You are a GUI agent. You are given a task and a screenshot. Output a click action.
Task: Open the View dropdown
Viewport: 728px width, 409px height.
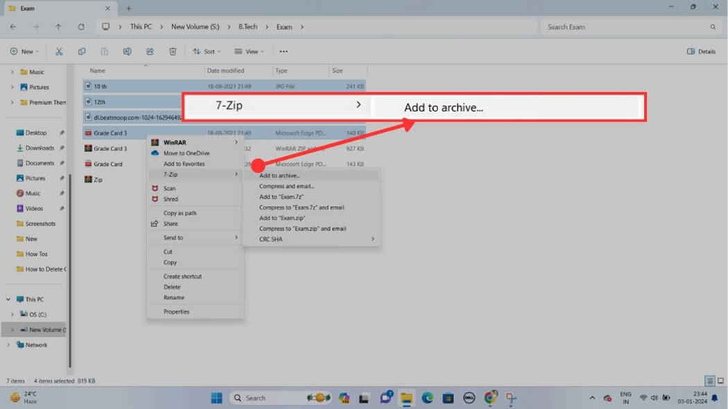250,51
